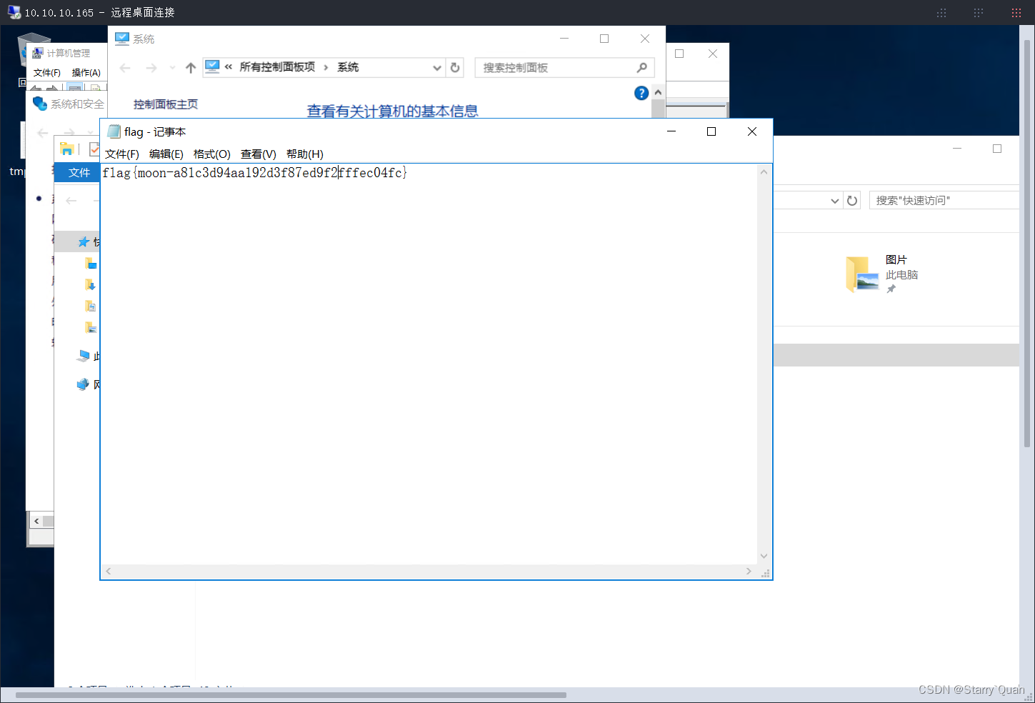Select the Documents folder icon in Explorer sidebar
The width and height of the screenshot is (1035, 703).
tap(90, 306)
